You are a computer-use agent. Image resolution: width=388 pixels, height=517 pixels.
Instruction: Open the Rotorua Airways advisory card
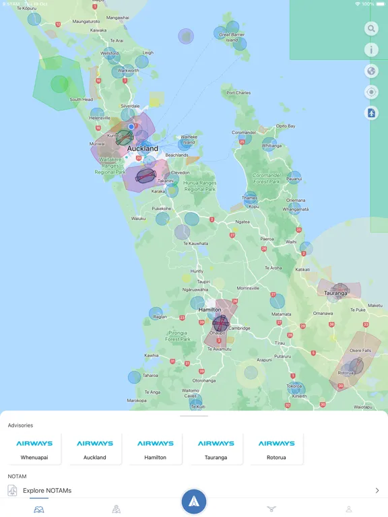[276, 449]
